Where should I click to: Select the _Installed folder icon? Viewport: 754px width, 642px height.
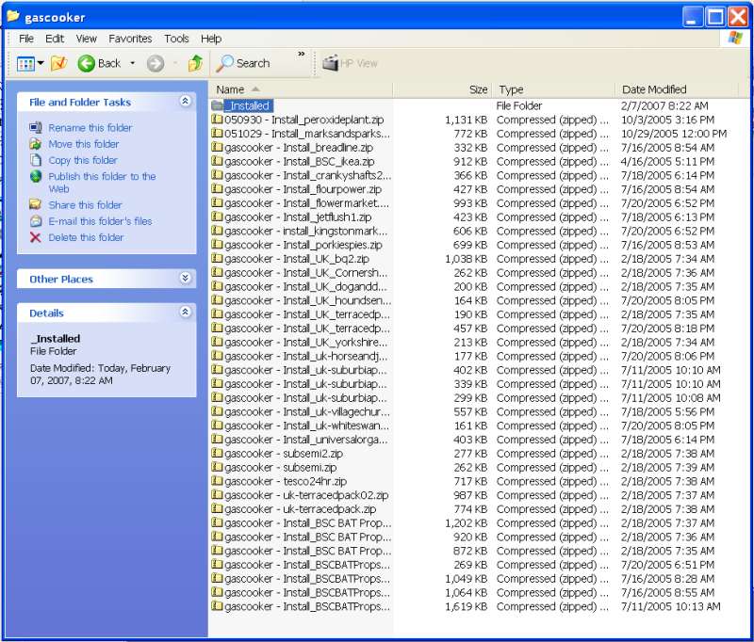pos(217,105)
